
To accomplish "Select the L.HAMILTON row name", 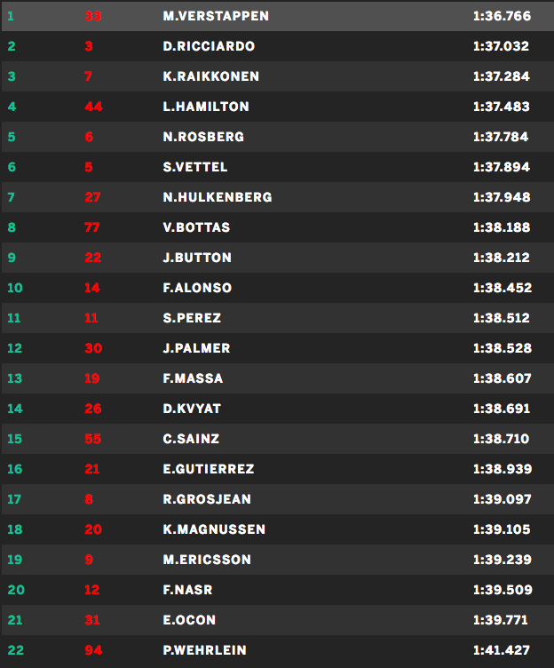I will [206, 107].
